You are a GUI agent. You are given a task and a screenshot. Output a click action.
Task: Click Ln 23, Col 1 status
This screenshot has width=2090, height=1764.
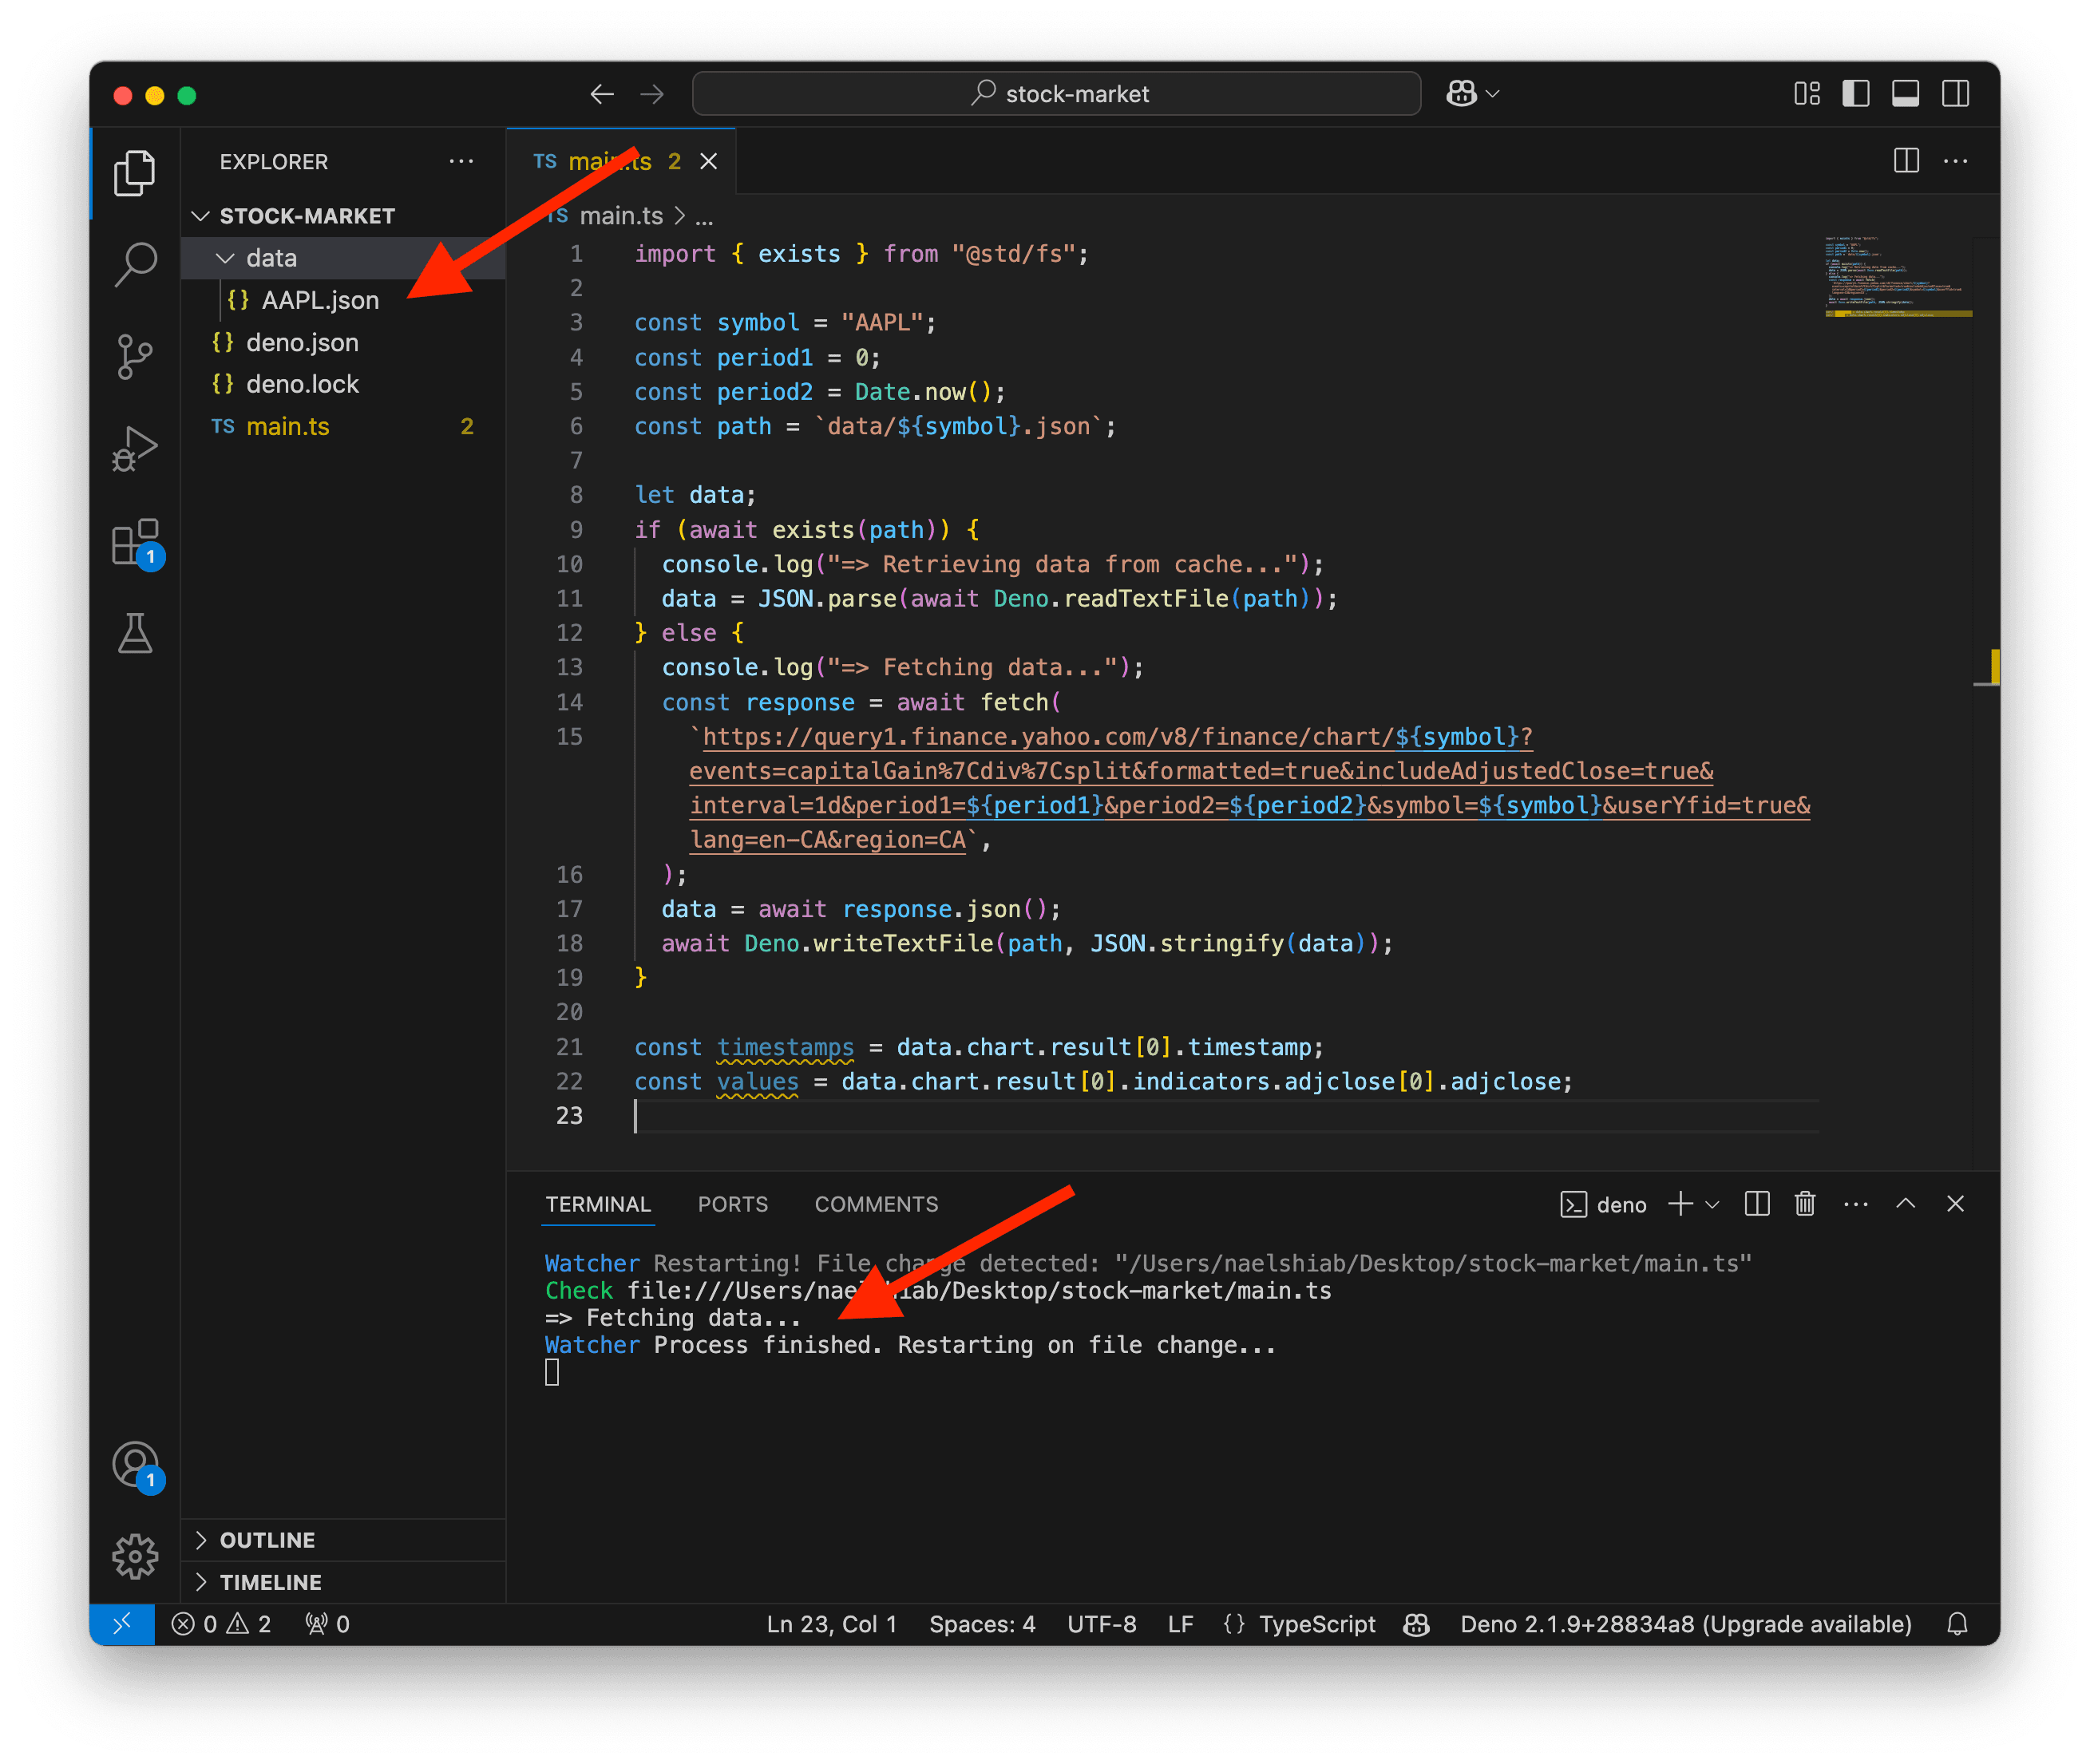click(x=831, y=1624)
